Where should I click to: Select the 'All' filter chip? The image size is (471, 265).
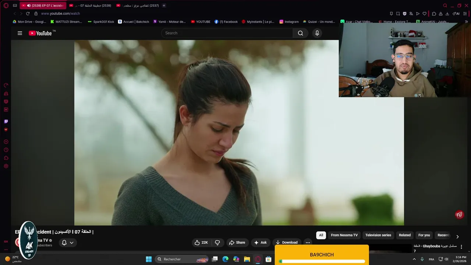pos(321,235)
